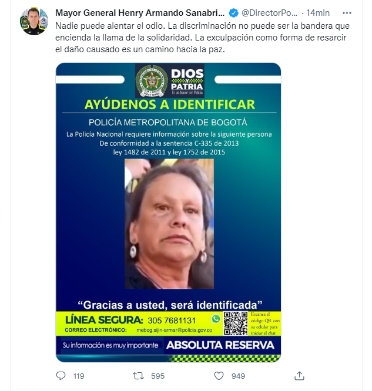Like the tweet with the heart icon

coord(219,376)
